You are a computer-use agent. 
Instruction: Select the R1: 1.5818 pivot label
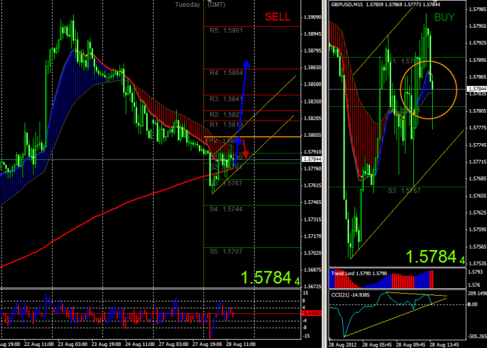point(226,125)
